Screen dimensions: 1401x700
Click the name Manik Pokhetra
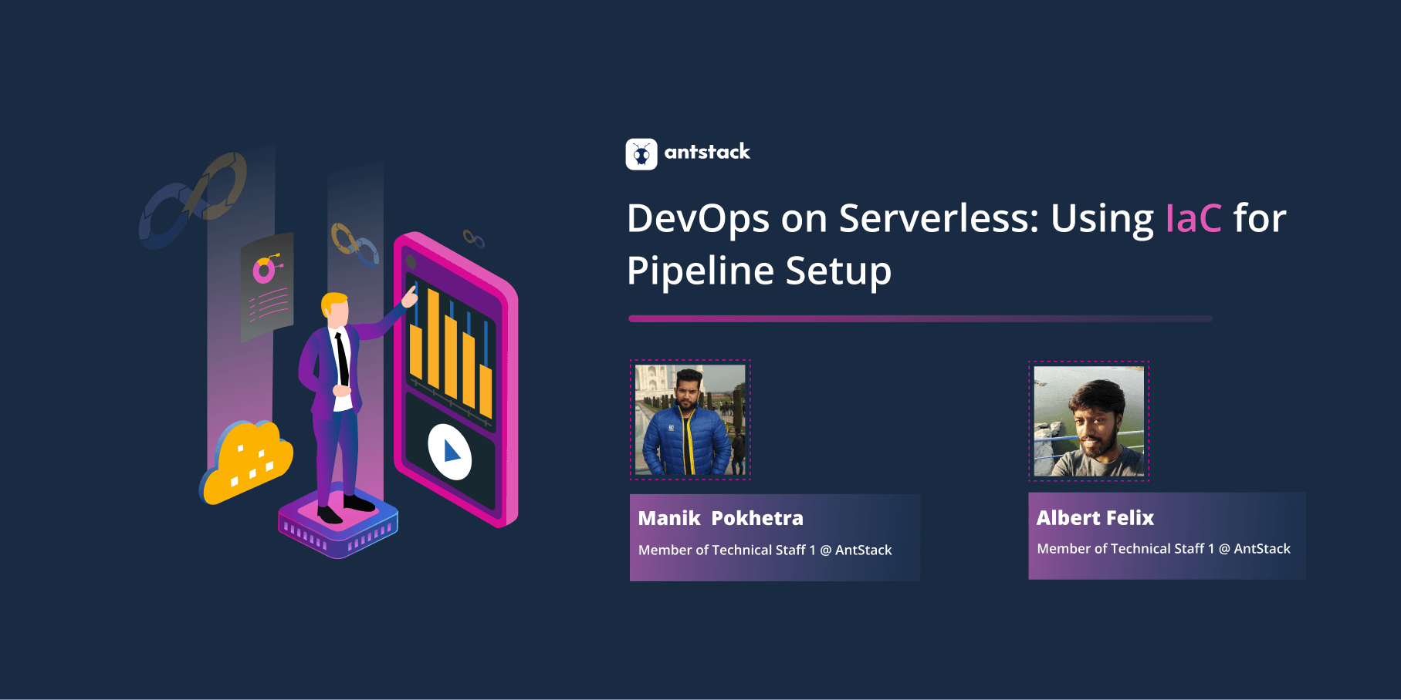pyautogui.click(x=719, y=518)
